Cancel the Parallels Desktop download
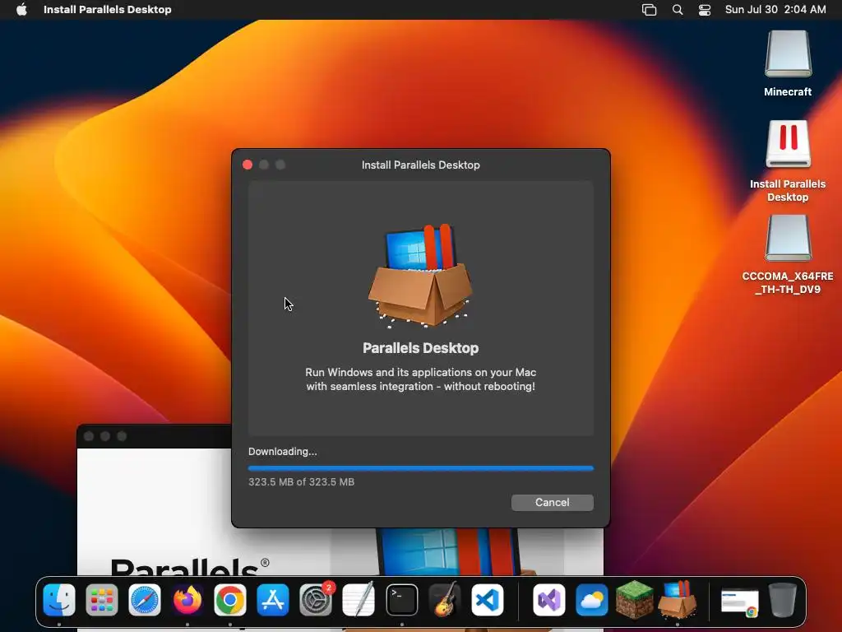Screen dimensions: 842x632 pos(552,503)
